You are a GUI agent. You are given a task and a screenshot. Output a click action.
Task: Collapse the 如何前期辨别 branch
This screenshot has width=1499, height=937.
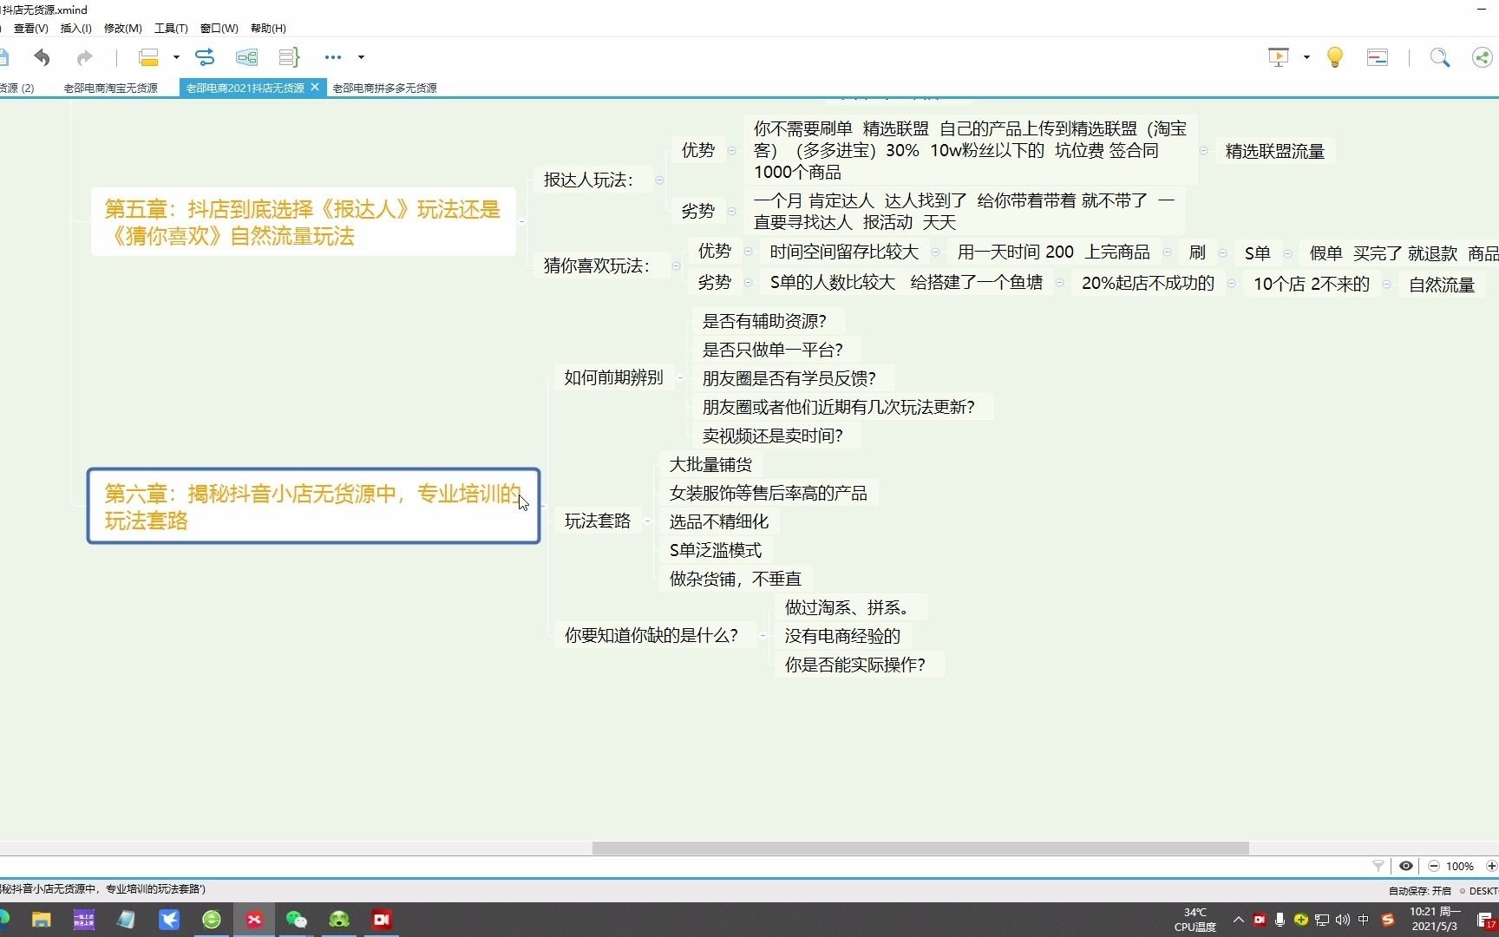click(x=680, y=377)
